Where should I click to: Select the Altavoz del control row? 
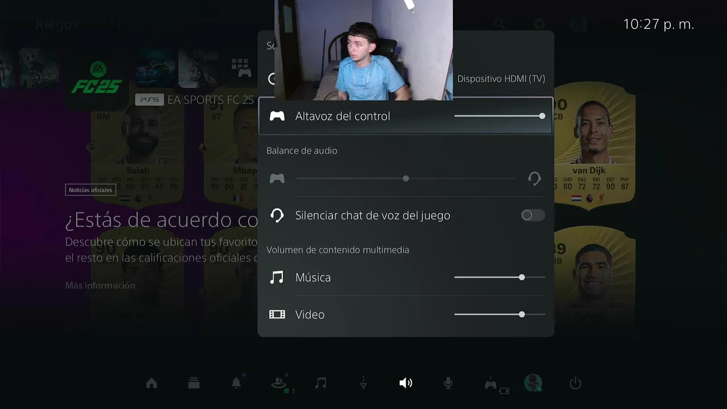coord(406,116)
